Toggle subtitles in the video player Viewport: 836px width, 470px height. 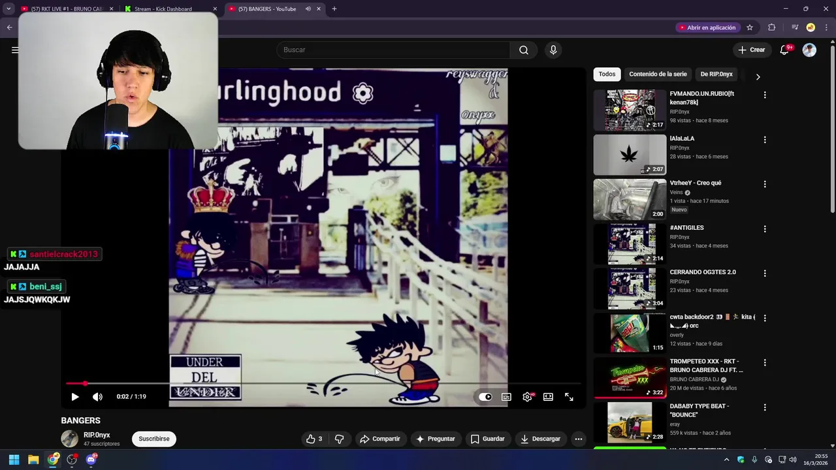click(x=506, y=396)
